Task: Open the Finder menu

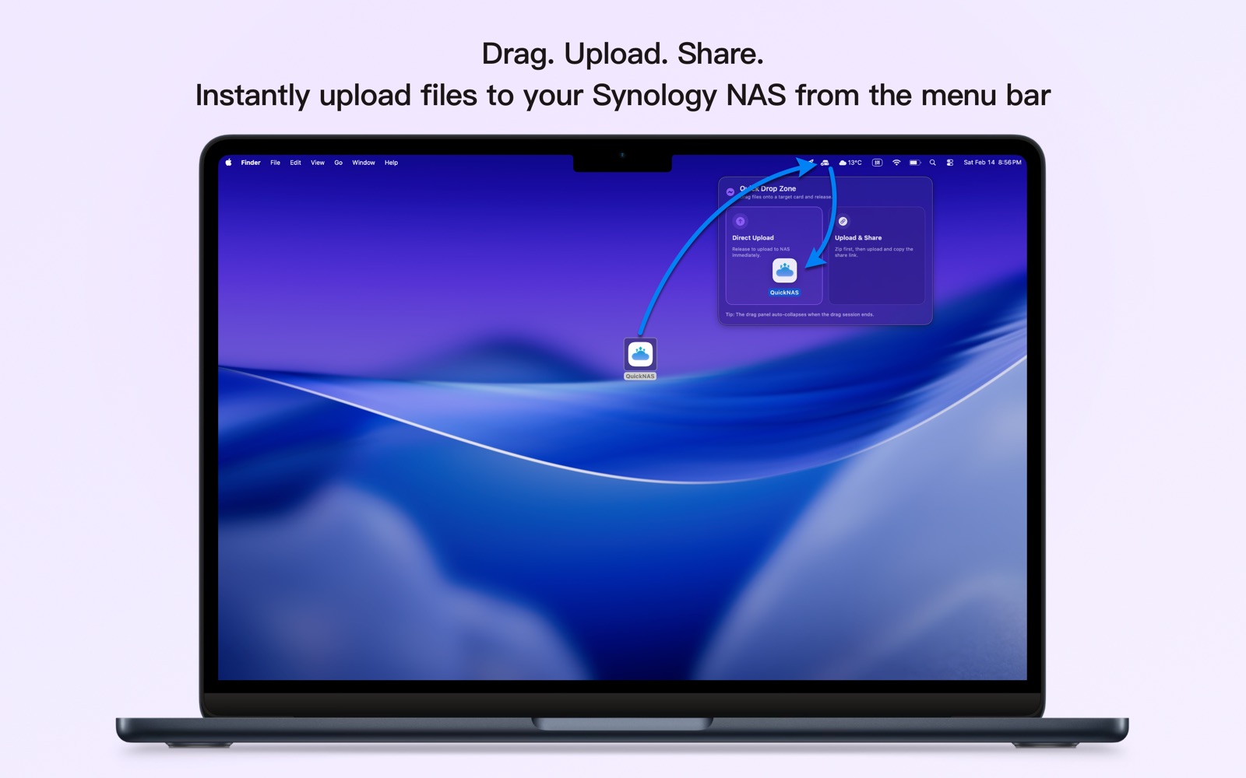Action: point(251,163)
